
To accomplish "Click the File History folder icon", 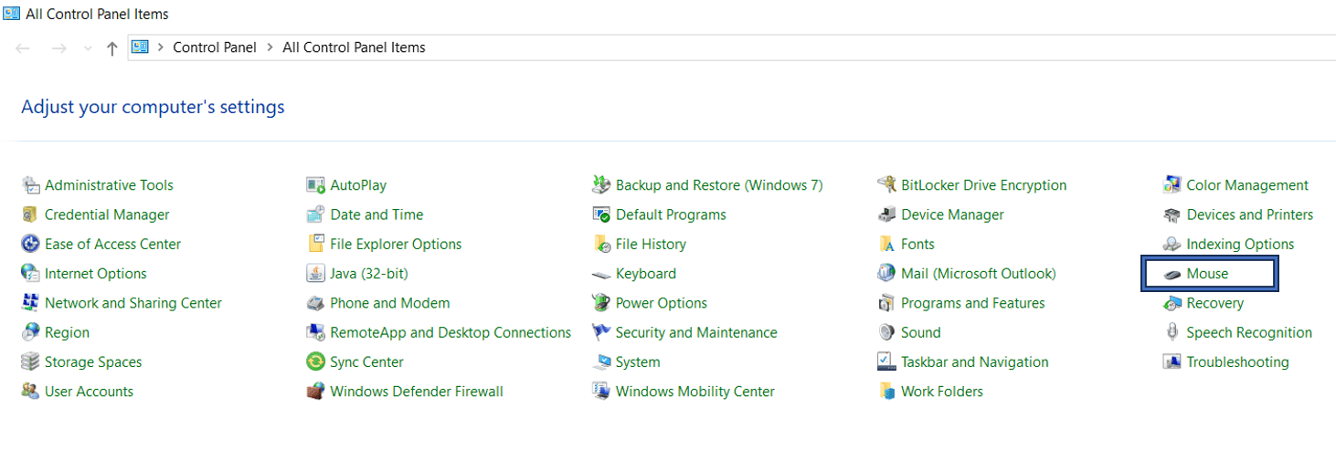I will (601, 244).
